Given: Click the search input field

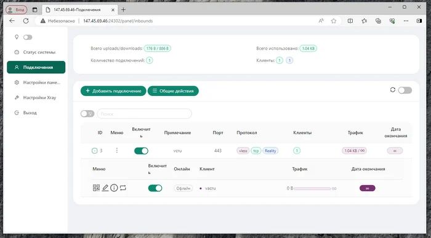Looking at the screenshot, I should click(145, 114).
